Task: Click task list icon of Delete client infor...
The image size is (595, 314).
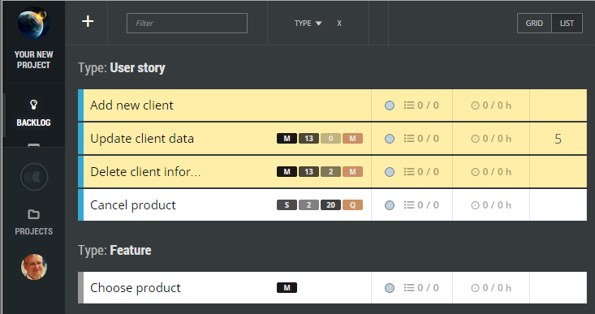Action: 409,172
